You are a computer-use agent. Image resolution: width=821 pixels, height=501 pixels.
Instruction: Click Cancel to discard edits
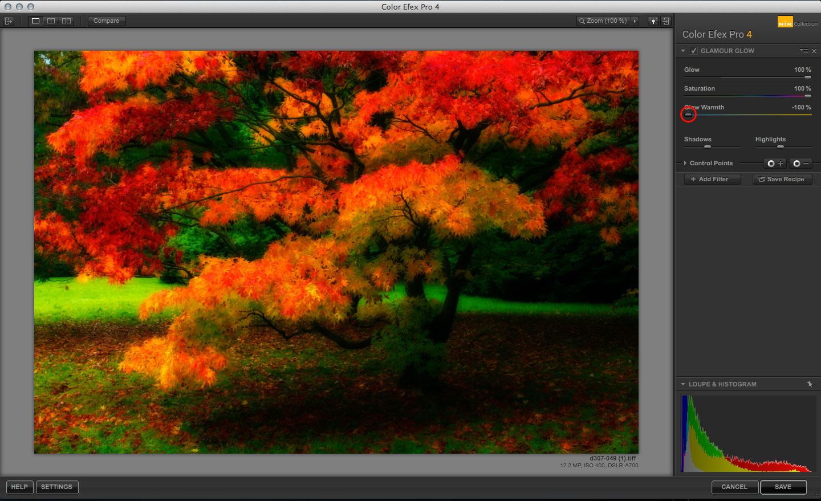tap(734, 487)
